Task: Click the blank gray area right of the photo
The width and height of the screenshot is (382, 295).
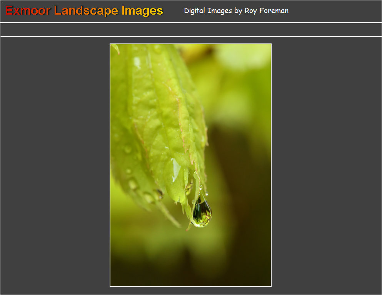Action: pos(327,165)
